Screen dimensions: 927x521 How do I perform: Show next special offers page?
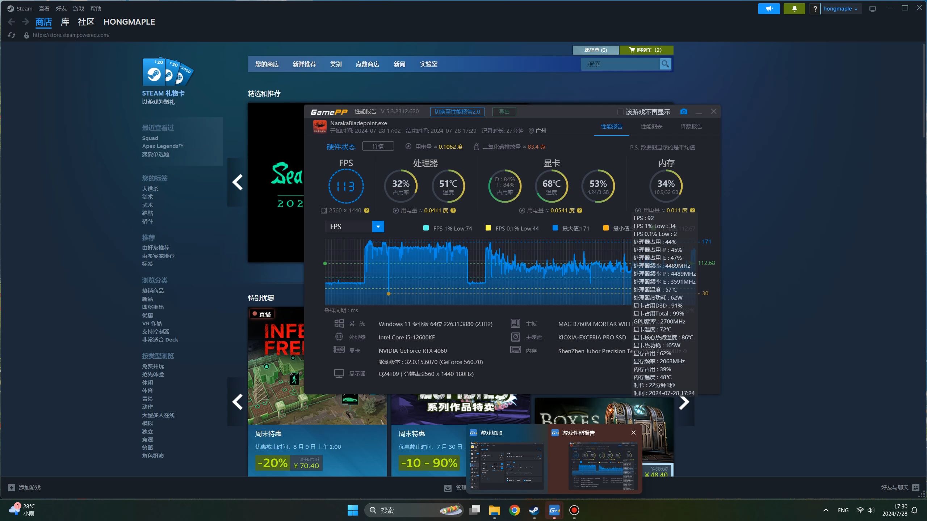(x=684, y=402)
